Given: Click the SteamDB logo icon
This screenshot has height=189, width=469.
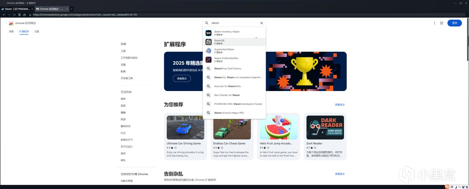Looking at the screenshot, I should 208,42.
